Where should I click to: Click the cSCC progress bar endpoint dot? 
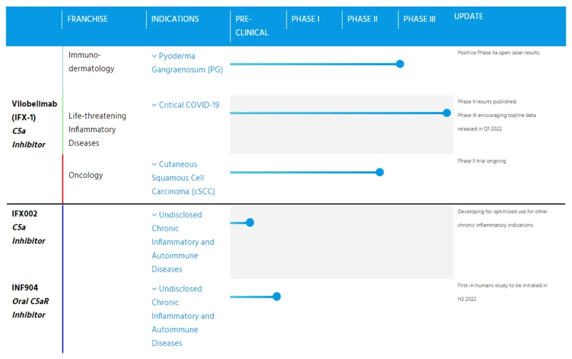tap(379, 172)
